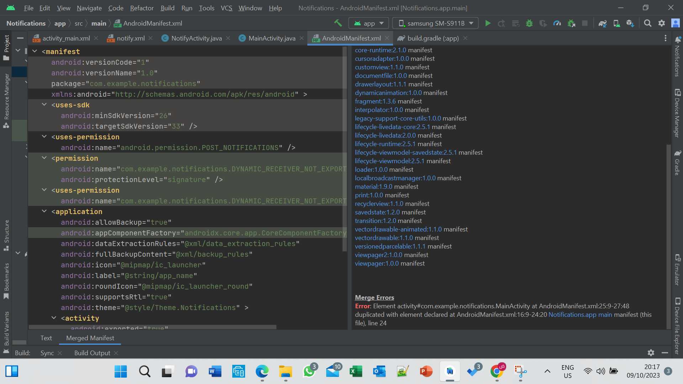Screen dimensions: 683x384
Task: Open viewpager2:1.0.0 manifest link
Action: point(378,255)
